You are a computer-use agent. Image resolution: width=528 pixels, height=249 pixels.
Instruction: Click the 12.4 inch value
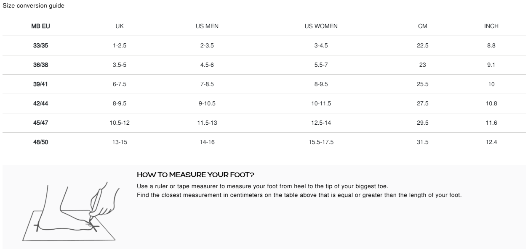coord(491,142)
